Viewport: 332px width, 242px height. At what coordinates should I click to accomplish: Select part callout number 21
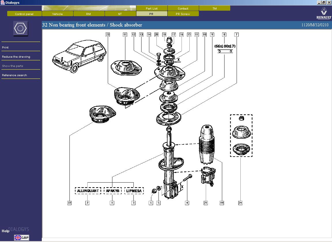coord(205,203)
